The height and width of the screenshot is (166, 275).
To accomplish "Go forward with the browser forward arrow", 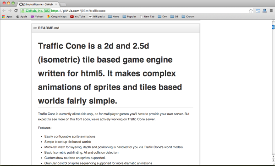I will (x=10, y=11).
